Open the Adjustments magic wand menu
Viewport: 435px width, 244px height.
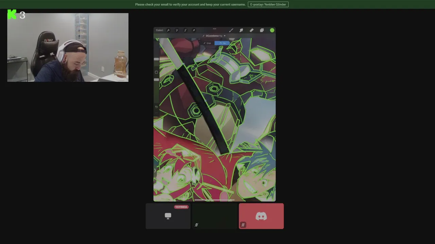coord(177,30)
